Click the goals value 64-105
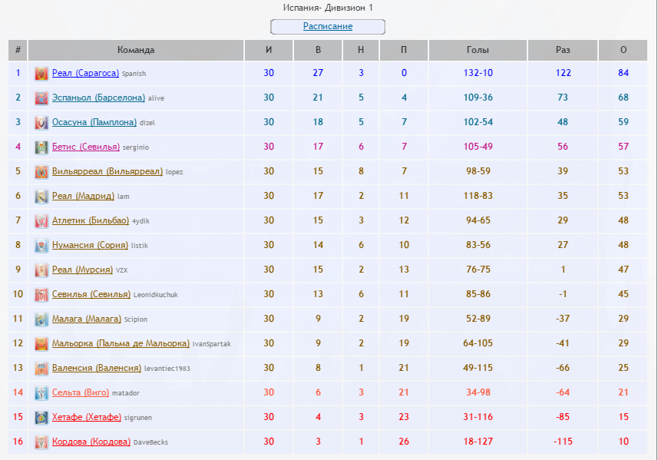Screen dimensions: 658x460 coord(478,343)
